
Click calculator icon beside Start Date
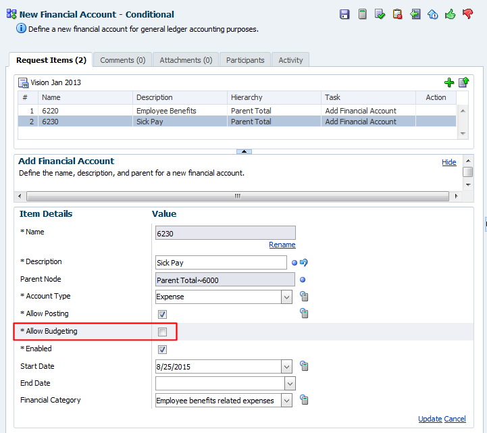pos(304,366)
